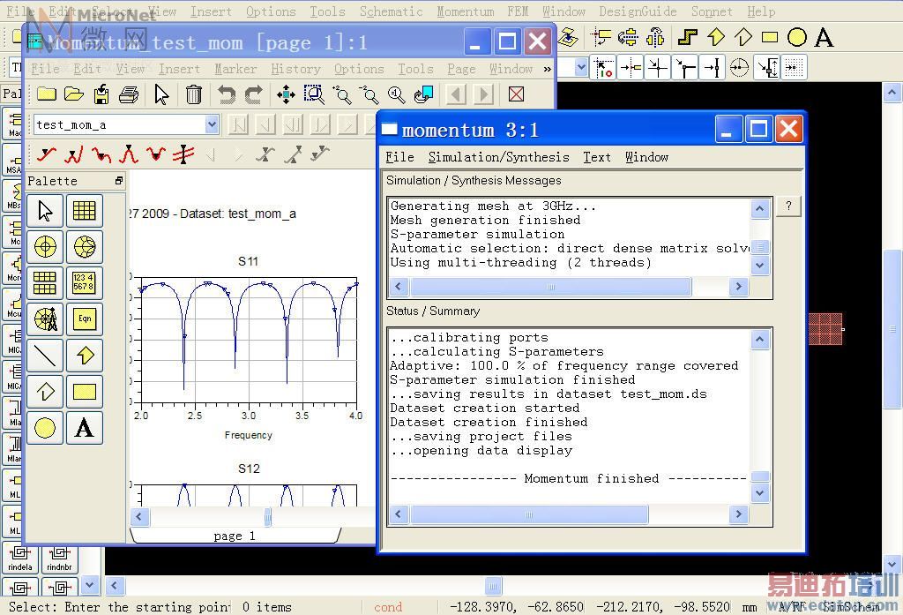Screen dimensions: 903x615
Task: Toggle the arc/circle center snap button
Action: coord(739,67)
